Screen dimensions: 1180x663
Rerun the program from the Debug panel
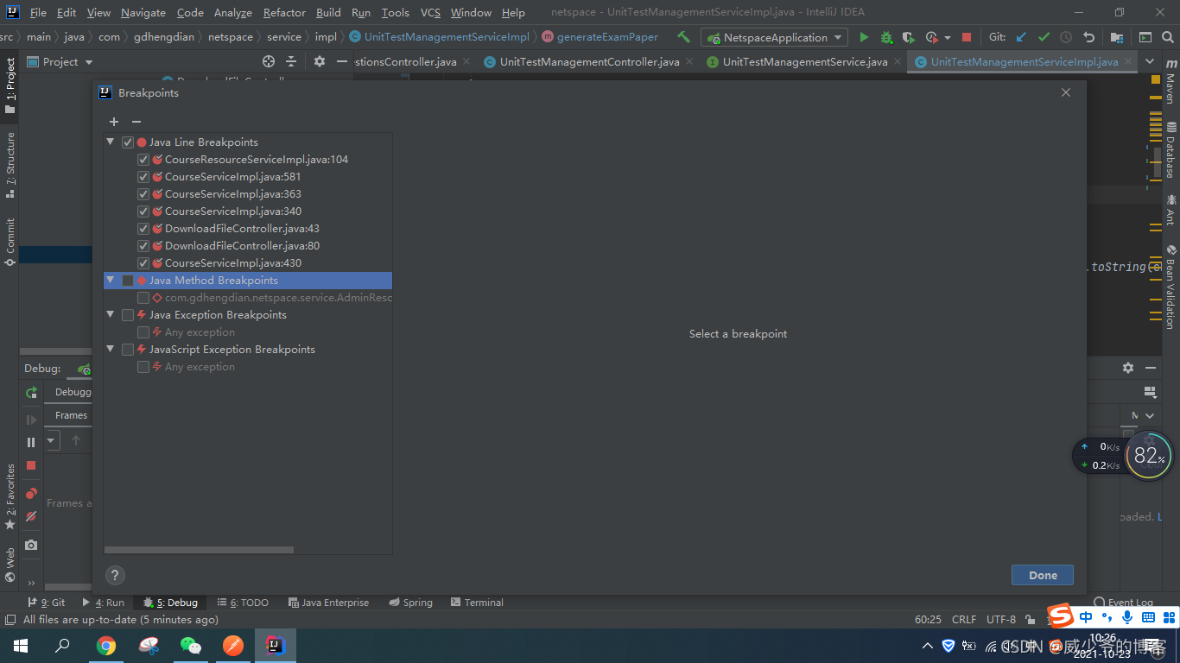pos(31,391)
